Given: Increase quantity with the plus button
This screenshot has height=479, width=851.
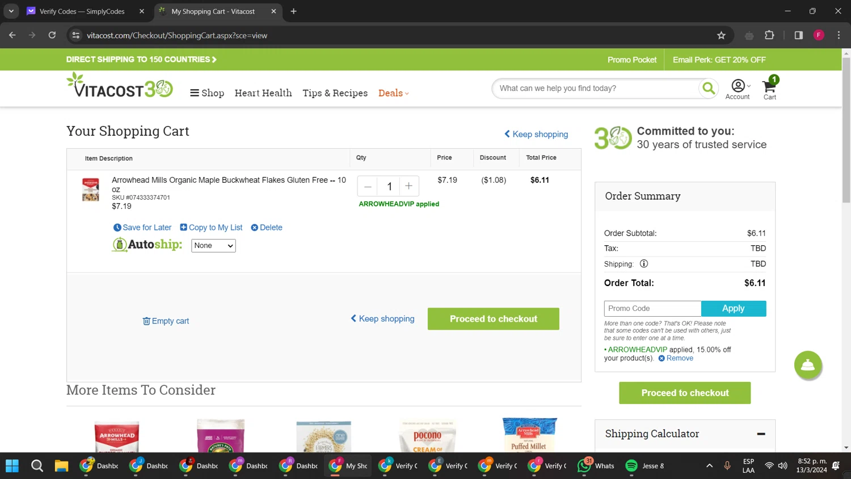Looking at the screenshot, I should 408,186.
